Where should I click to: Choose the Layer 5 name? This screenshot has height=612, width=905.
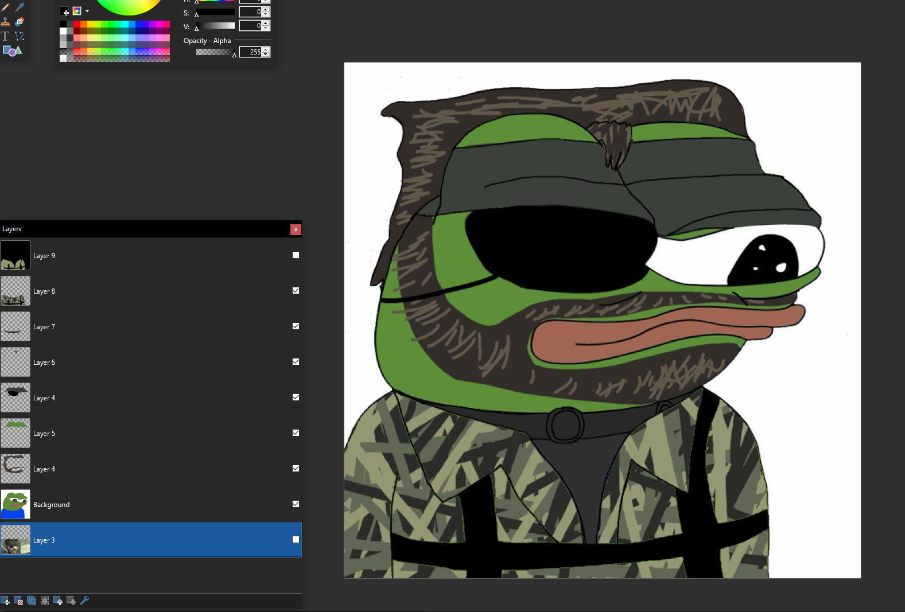click(44, 434)
